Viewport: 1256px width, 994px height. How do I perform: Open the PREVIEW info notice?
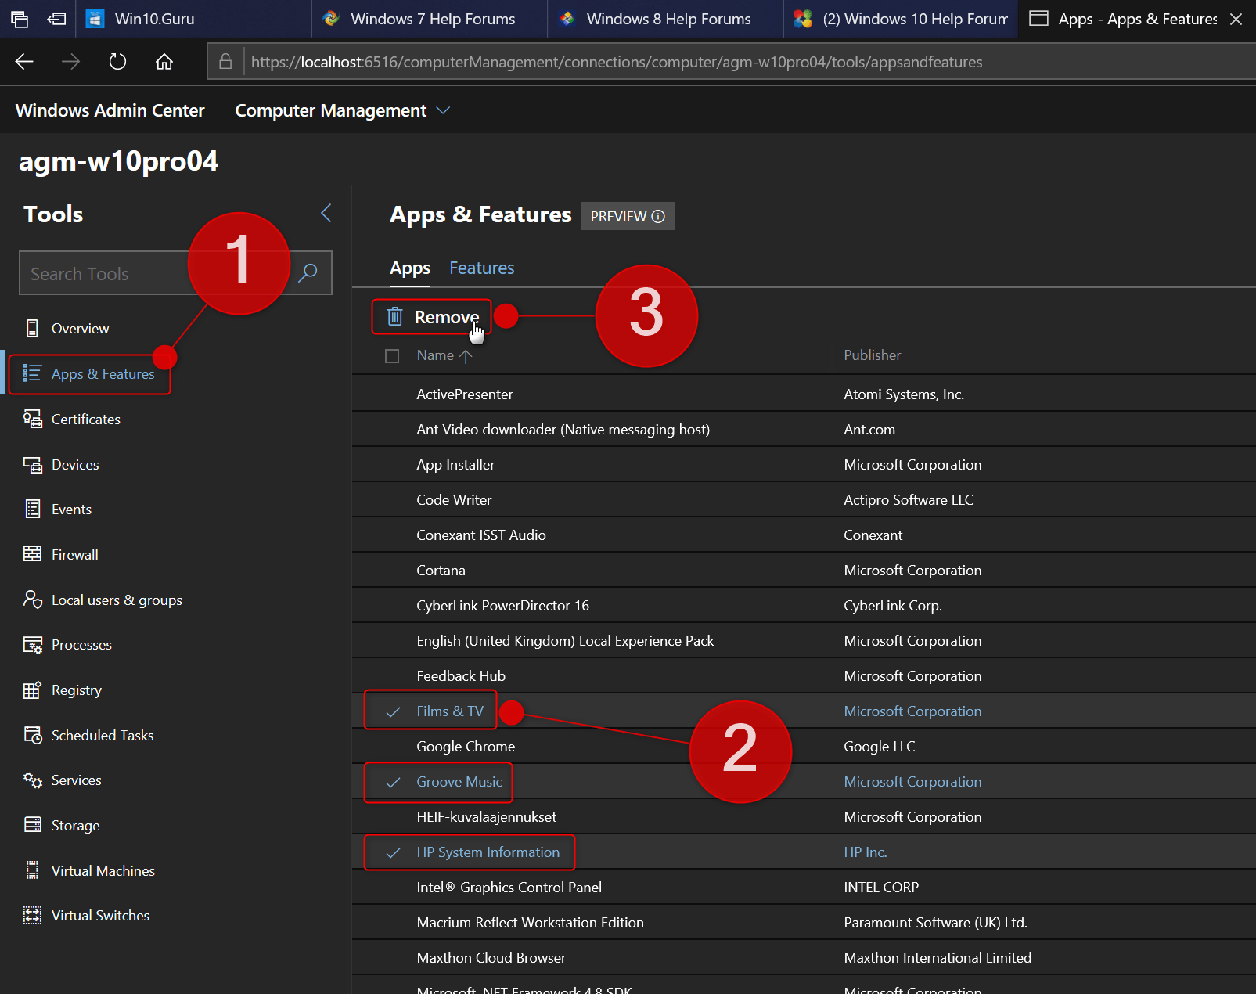coord(659,216)
